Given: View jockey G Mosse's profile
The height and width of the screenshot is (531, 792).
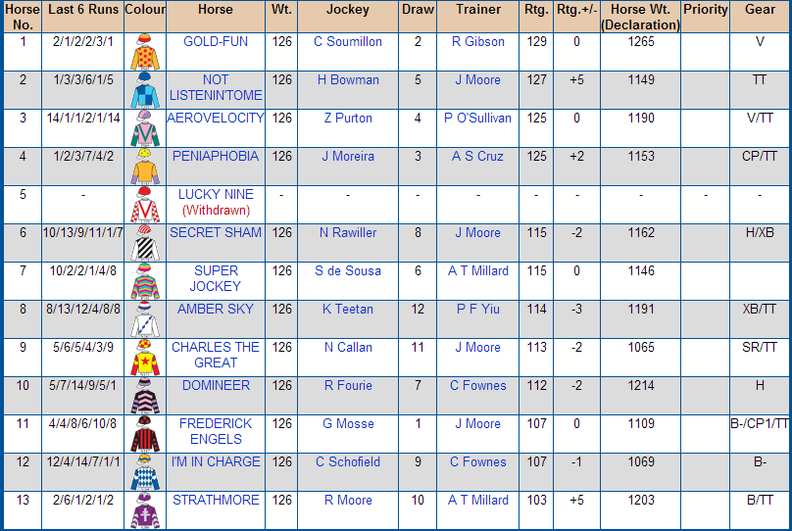Looking at the screenshot, I should [348, 423].
